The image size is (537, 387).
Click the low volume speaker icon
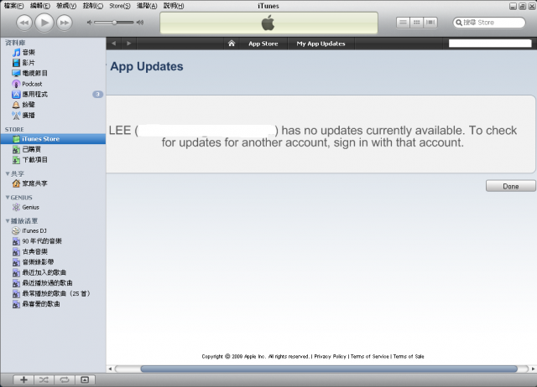pos(90,23)
